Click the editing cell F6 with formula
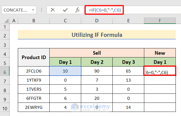This screenshot has width=181, height=116. pos(160,72)
